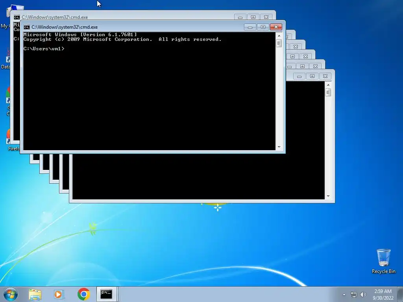Close the front cmd.exe window
Image resolution: width=403 pixels, height=302 pixels.
[276, 27]
